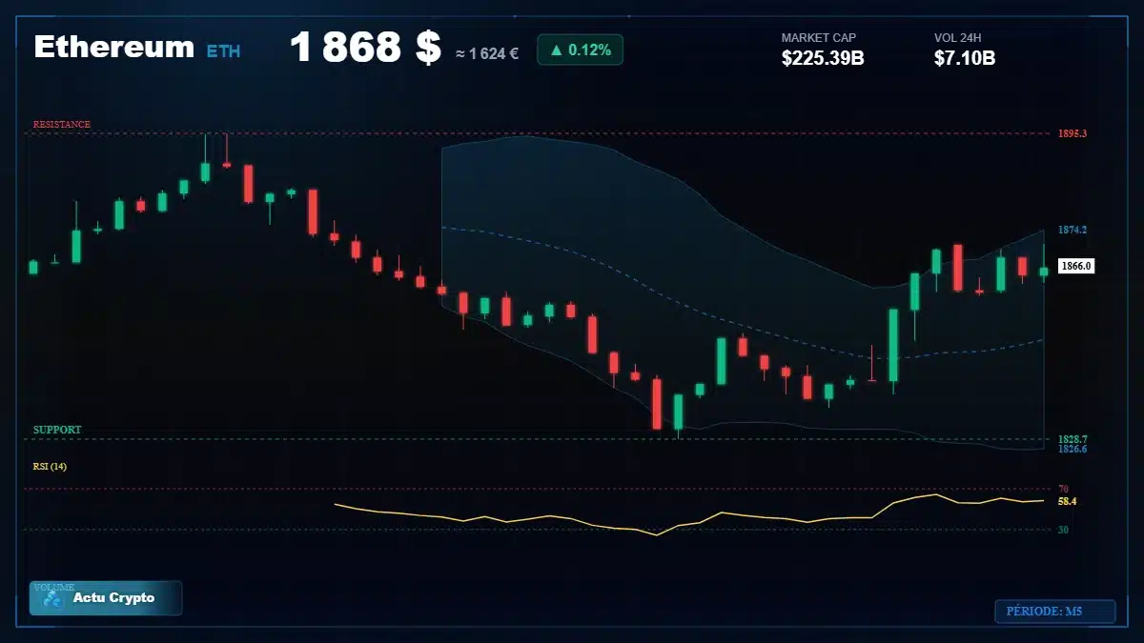Click the ETH ticker symbol
Image resolution: width=1144 pixels, height=643 pixels.
223,50
